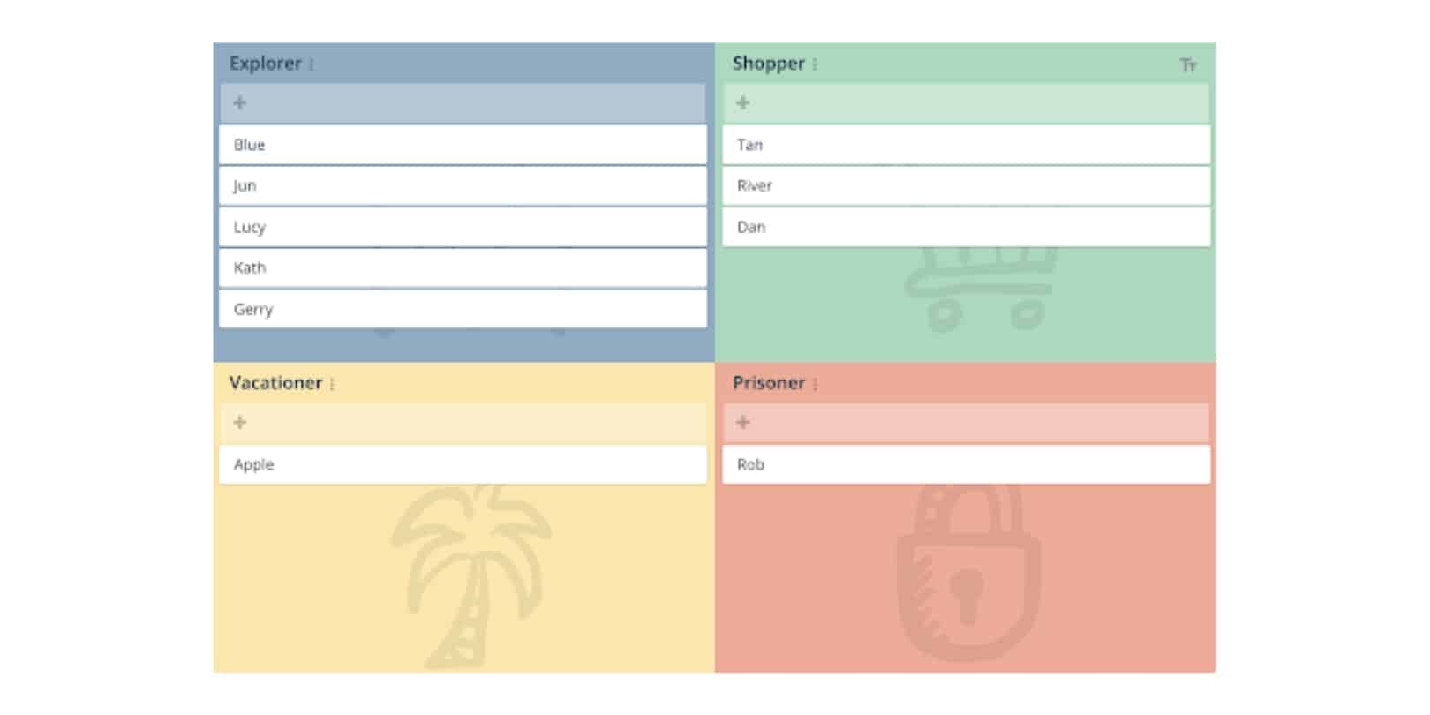Open the Vacationer column options menu dots
Viewport: 1430px width, 715px height.
click(332, 385)
